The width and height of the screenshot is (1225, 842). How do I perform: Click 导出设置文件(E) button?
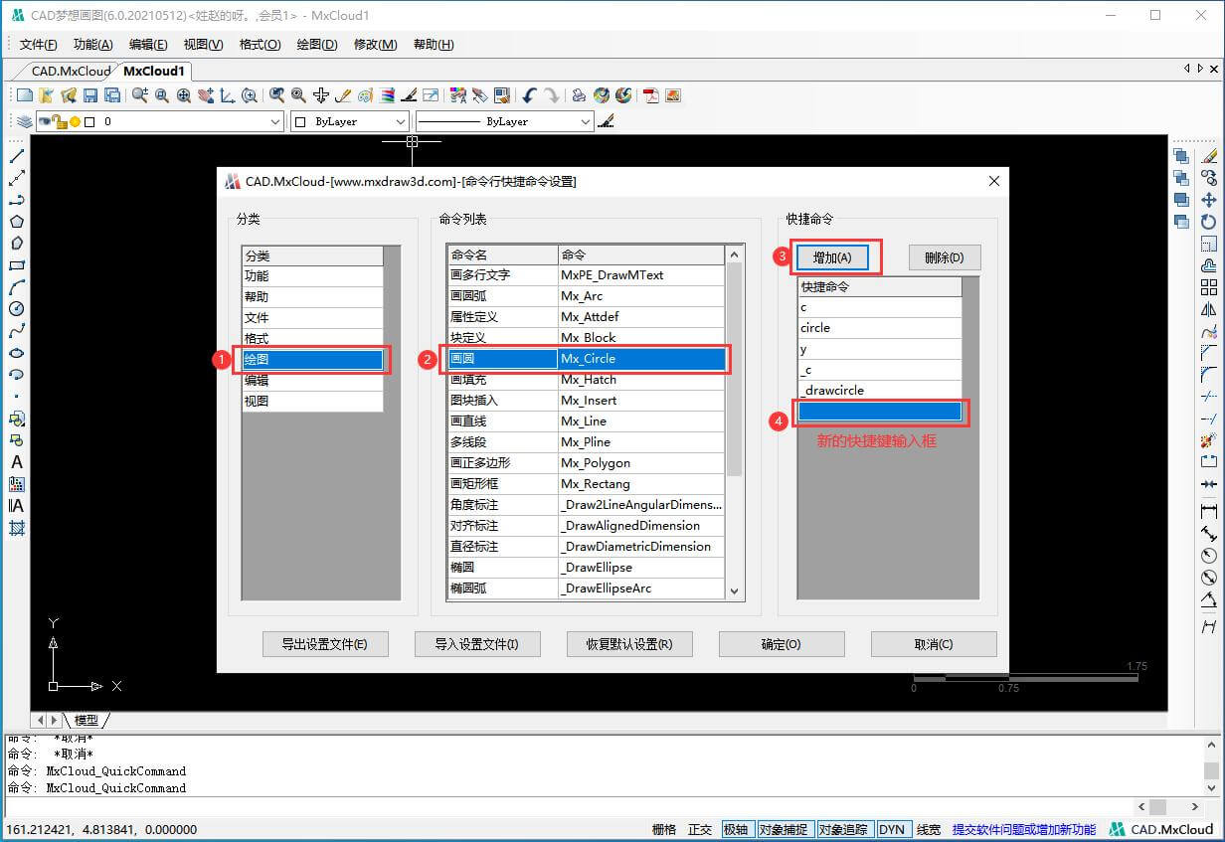(325, 644)
